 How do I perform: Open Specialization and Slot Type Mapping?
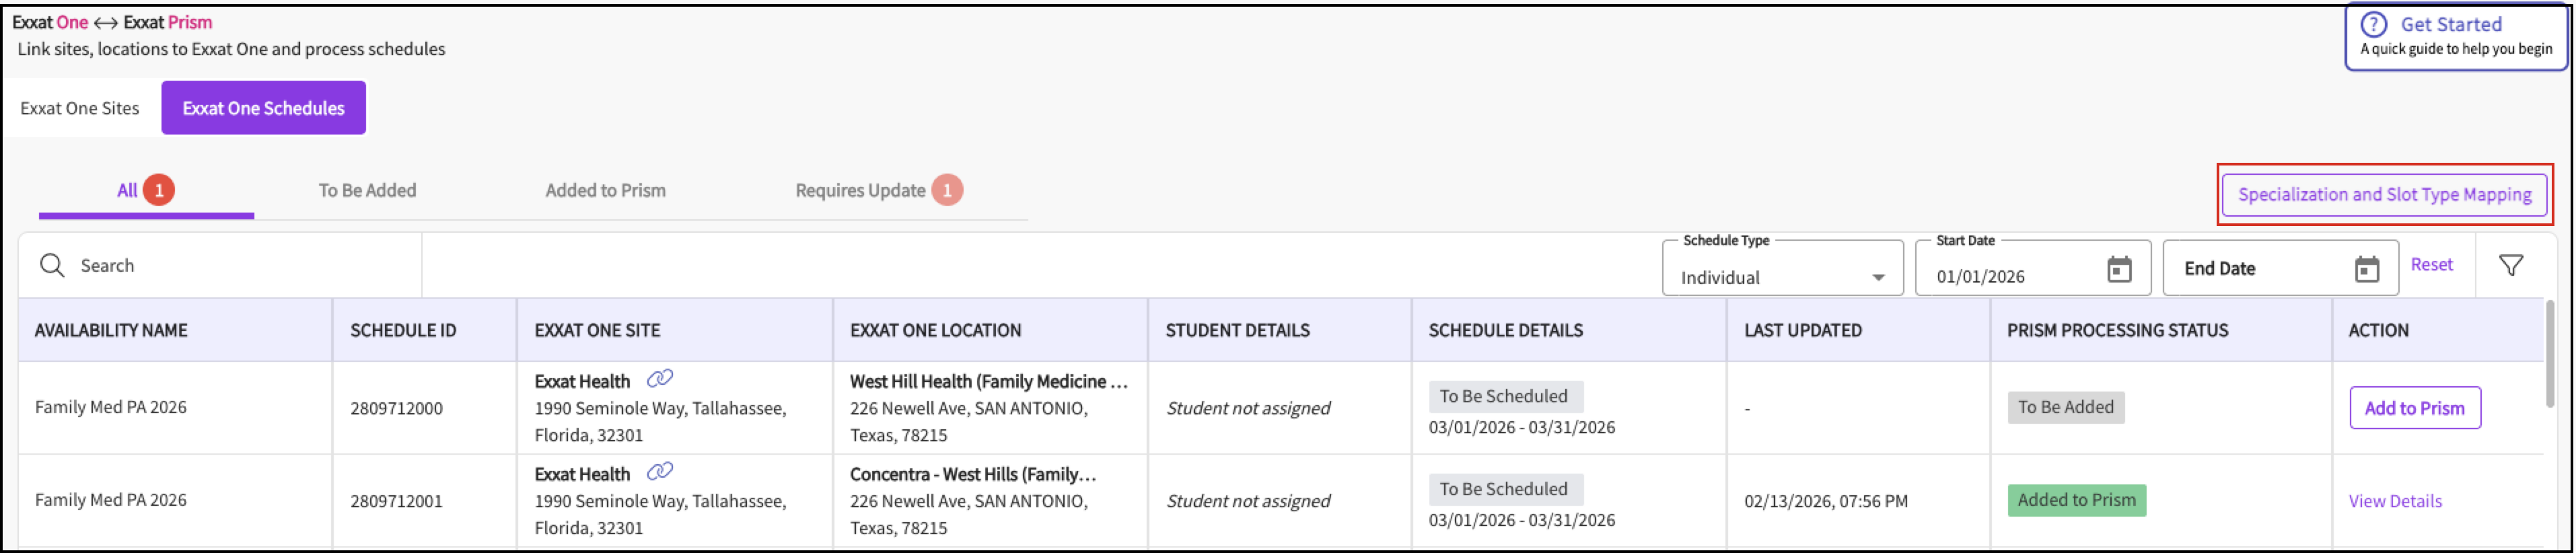pyautogui.click(x=2384, y=194)
